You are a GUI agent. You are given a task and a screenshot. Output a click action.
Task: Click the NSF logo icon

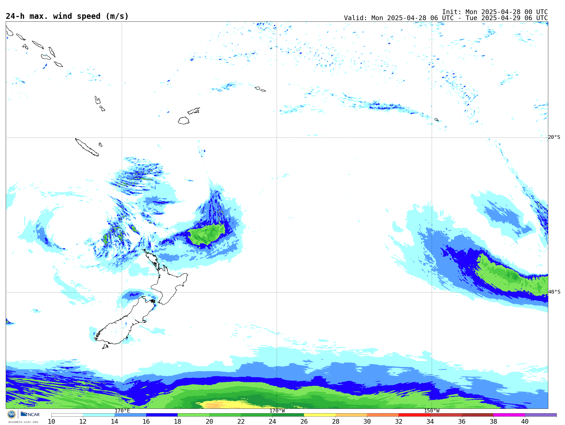point(12,414)
